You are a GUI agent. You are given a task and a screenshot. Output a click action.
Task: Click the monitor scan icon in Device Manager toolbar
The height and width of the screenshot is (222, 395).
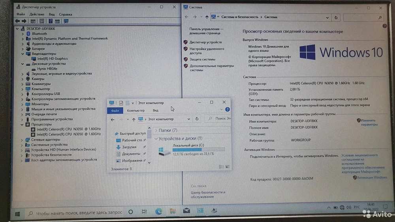[66, 21]
